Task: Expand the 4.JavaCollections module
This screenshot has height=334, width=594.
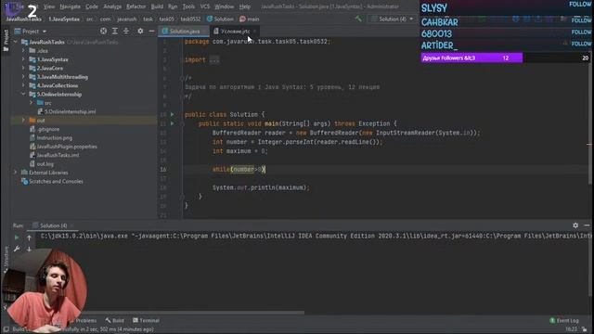Action: pos(23,85)
